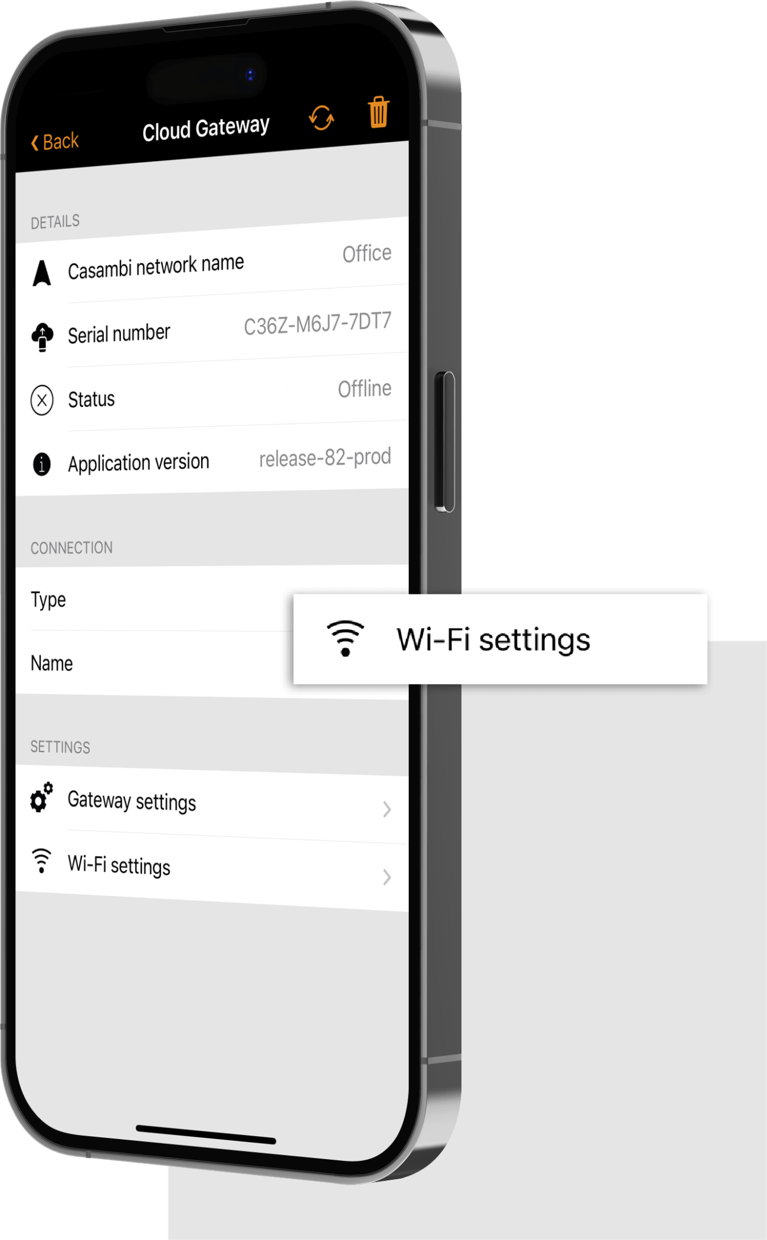Screen dimensions: 767x1240
Task: Tap the Offline status value
Action: coord(365,389)
